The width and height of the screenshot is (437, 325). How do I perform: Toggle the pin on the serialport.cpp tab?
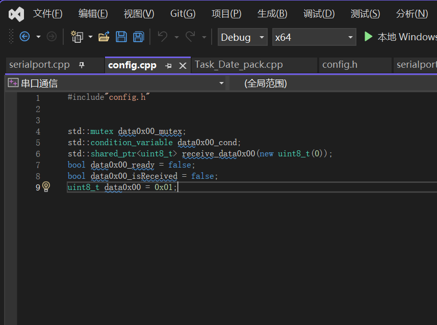pos(82,65)
